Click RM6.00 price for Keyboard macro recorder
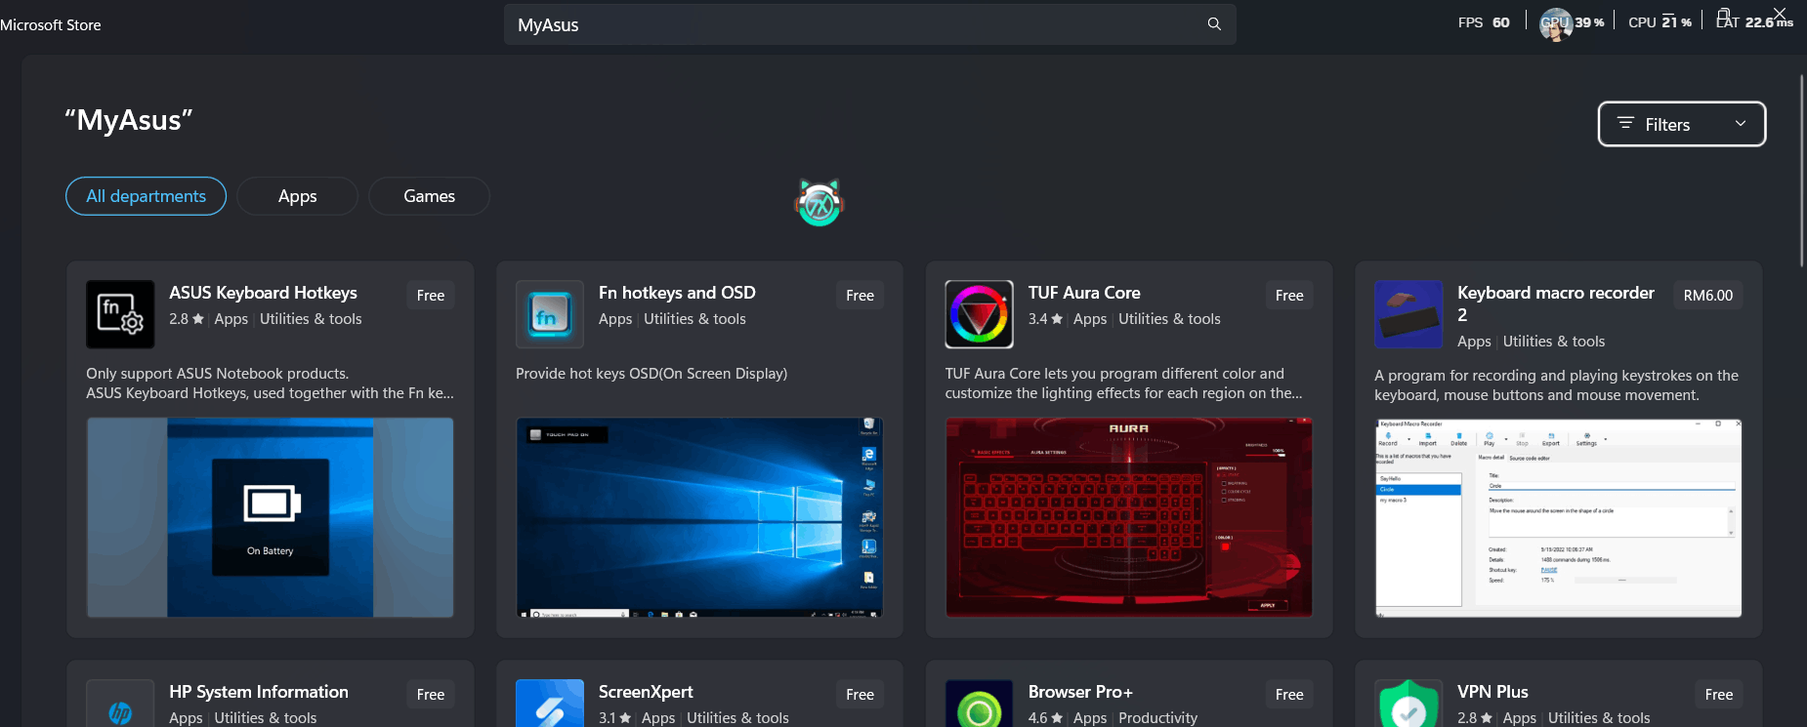 1708,295
